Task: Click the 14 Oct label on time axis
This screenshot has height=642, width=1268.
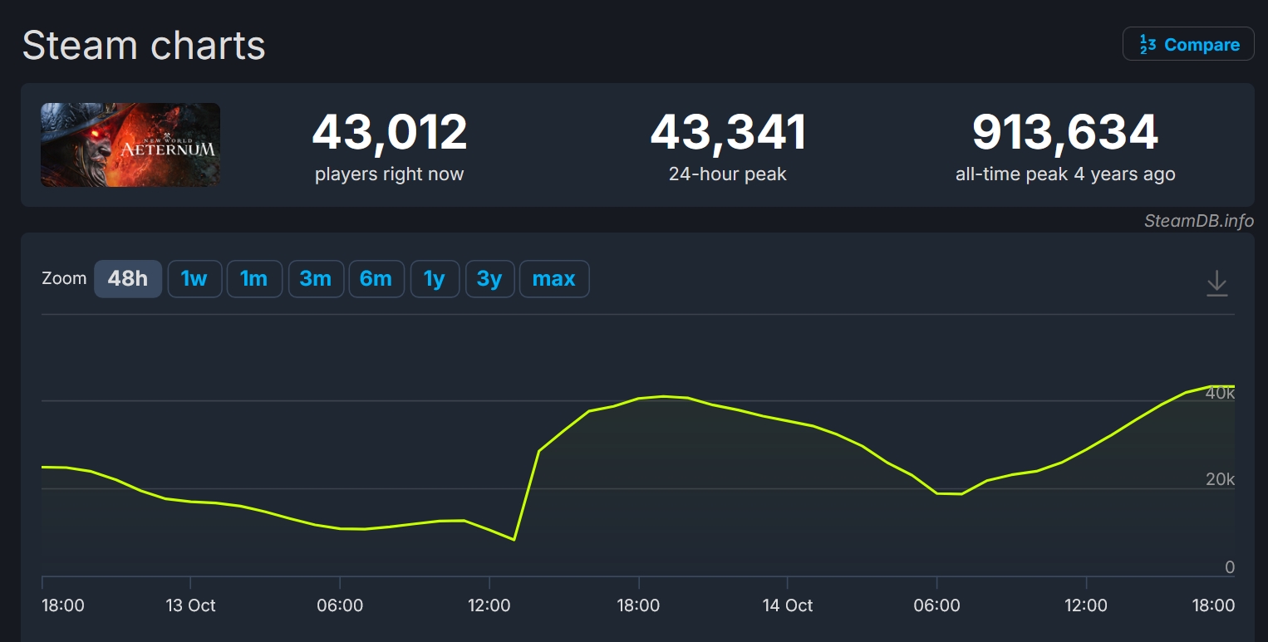Action: tap(787, 605)
